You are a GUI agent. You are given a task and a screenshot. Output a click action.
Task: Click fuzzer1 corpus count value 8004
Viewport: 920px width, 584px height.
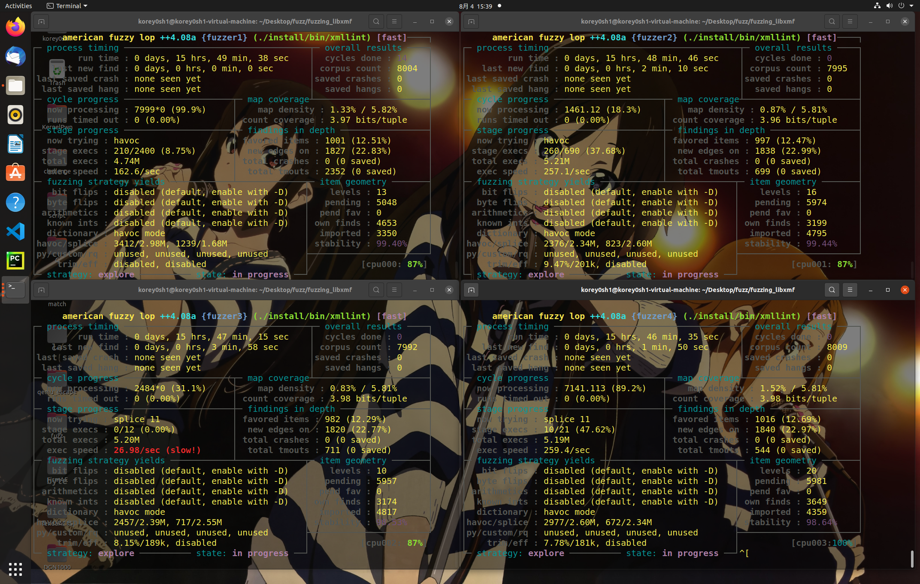[407, 68]
